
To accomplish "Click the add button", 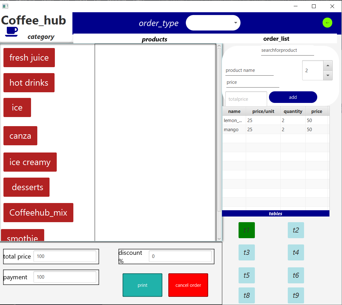I will (x=293, y=97).
